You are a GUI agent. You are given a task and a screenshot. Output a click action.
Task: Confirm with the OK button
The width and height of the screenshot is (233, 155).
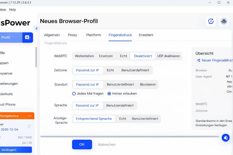pyautogui.click(x=82, y=145)
